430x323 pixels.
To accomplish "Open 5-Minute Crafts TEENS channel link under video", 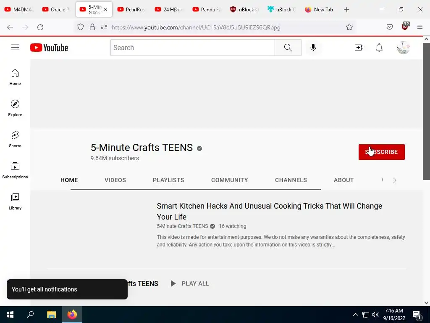I will (182, 226).
